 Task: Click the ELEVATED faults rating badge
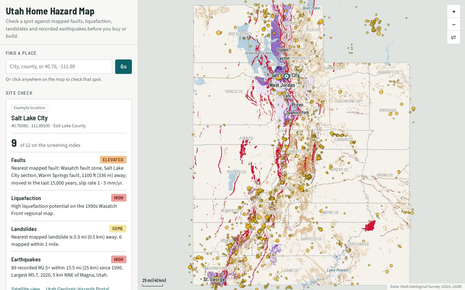tap(113, 160)
